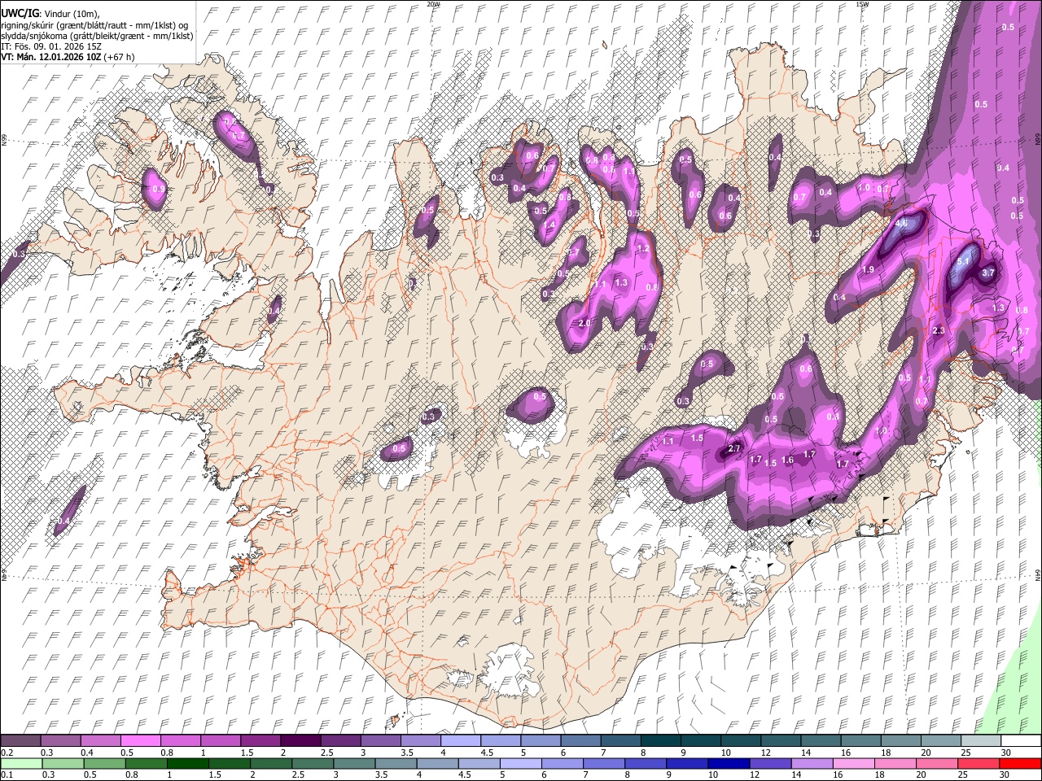Click the 3.7 precipitation value on the map
1042x781 pixels.
pyautogui.click(x=988, y=273)
